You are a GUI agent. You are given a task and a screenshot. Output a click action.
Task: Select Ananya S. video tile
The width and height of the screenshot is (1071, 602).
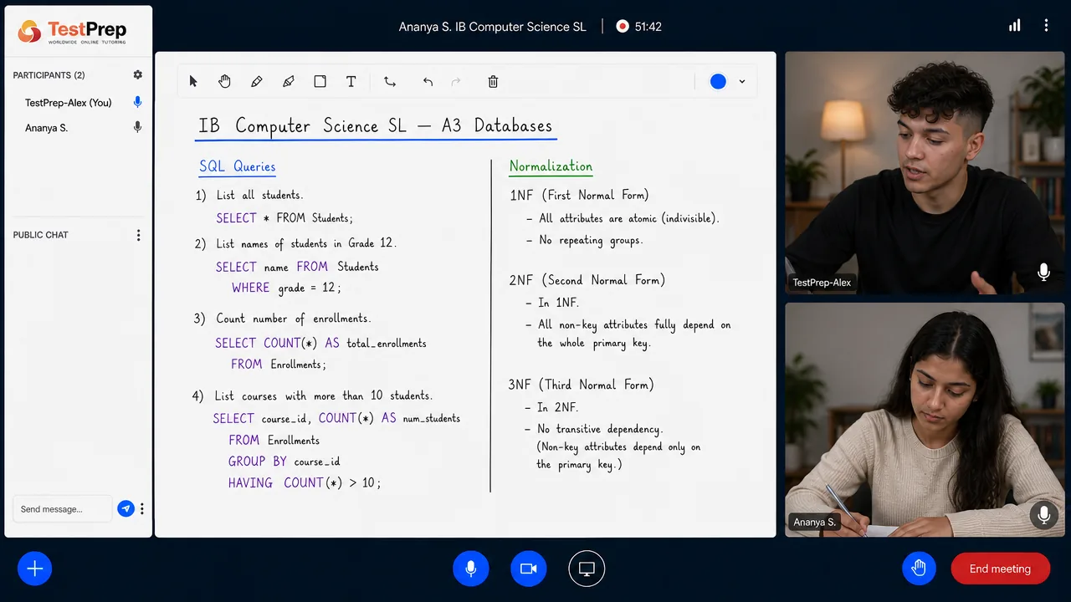coord(925,419)
